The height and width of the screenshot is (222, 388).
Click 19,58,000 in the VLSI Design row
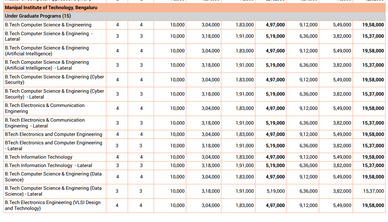click(x=373, y=206)
